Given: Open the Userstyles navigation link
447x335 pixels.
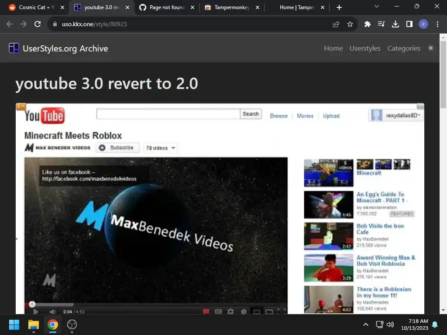Looking at the screenshot, I should (365, 48).
